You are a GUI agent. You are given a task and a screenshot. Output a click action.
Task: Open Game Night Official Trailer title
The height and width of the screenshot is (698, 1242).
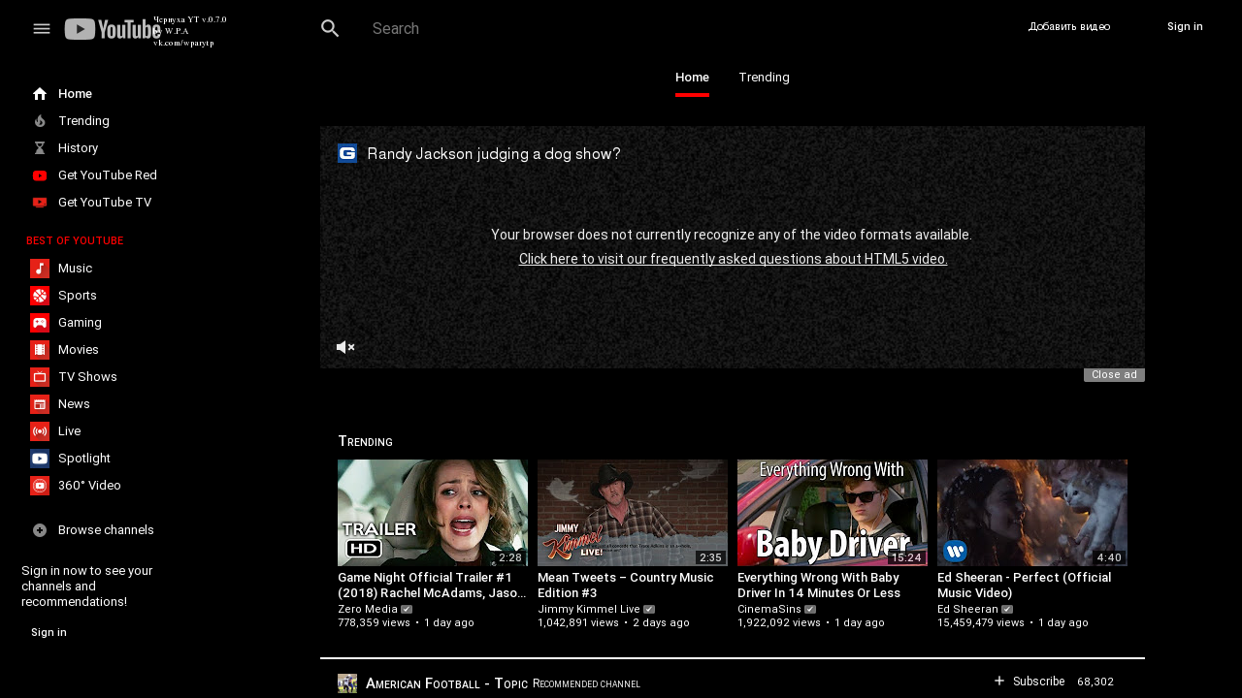click(433, 585)
